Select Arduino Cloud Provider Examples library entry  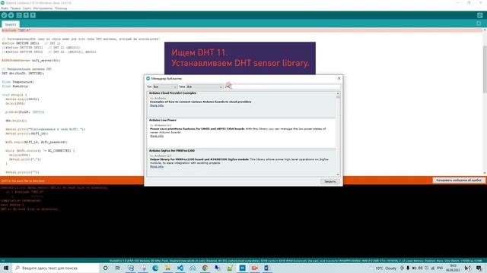point(241,105)
